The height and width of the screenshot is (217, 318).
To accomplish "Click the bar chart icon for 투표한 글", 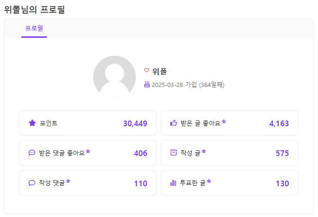I will coord(173,183).
